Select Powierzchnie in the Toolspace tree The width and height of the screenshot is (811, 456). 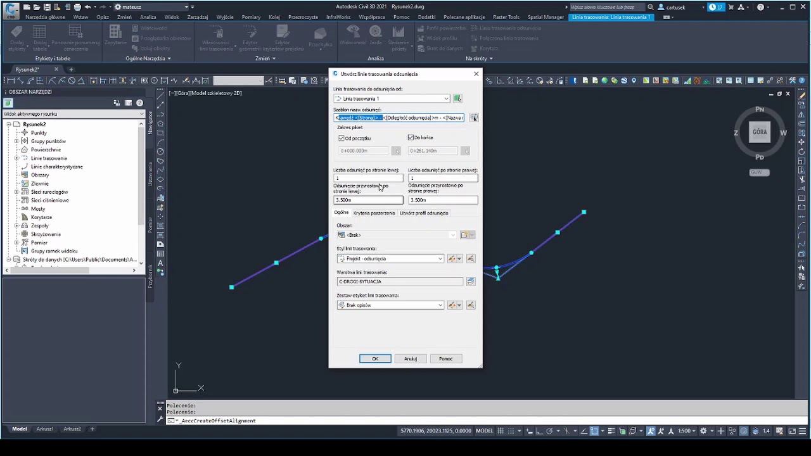point(46,149)
